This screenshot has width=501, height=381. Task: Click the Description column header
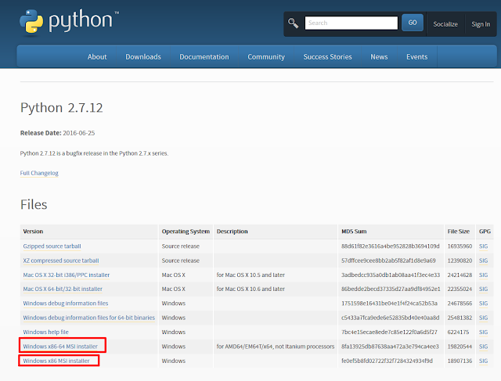(232, 232)
